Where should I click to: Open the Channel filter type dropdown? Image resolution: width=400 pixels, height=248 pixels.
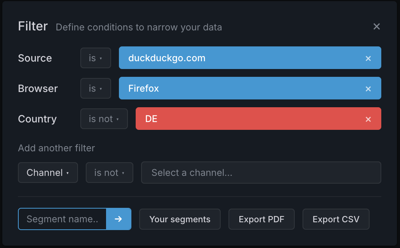48,173
